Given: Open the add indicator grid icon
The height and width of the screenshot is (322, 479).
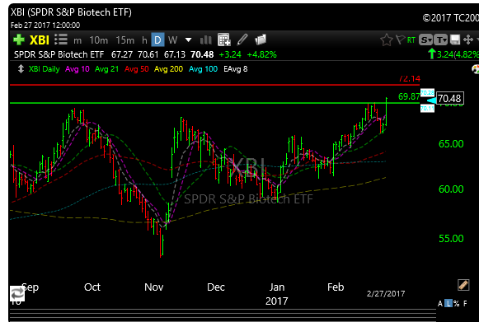Looking at the screenshot, I should coord(224,40).
